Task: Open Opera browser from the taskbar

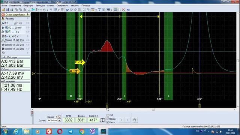Action: click(60, 131)
